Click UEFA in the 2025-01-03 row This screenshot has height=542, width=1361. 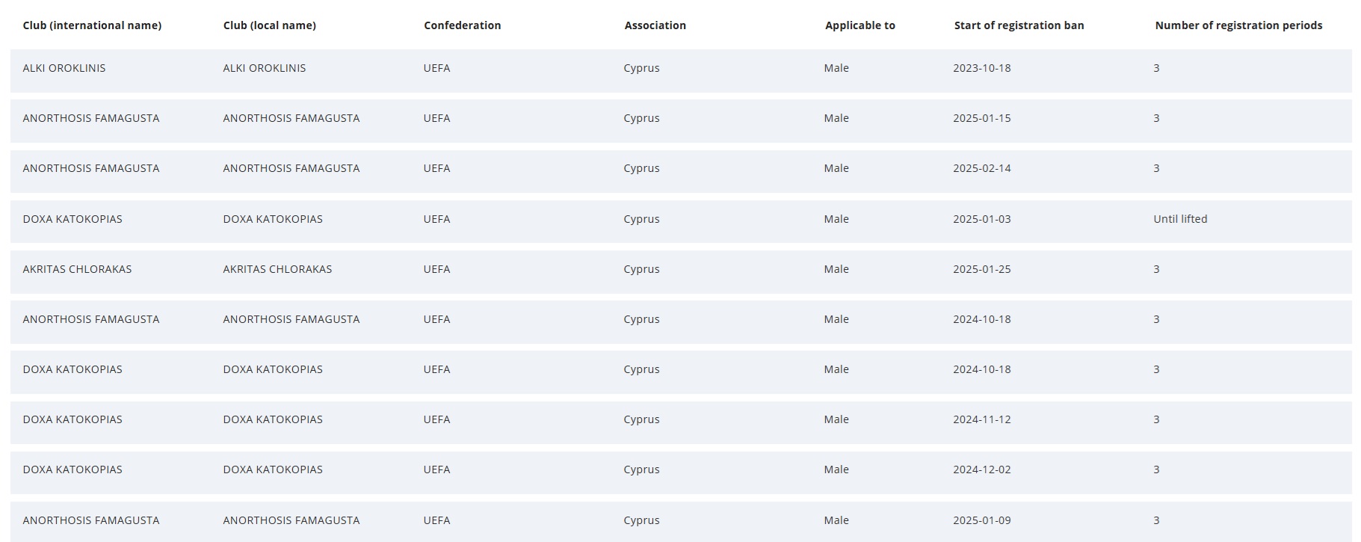(x=436, y=219)
